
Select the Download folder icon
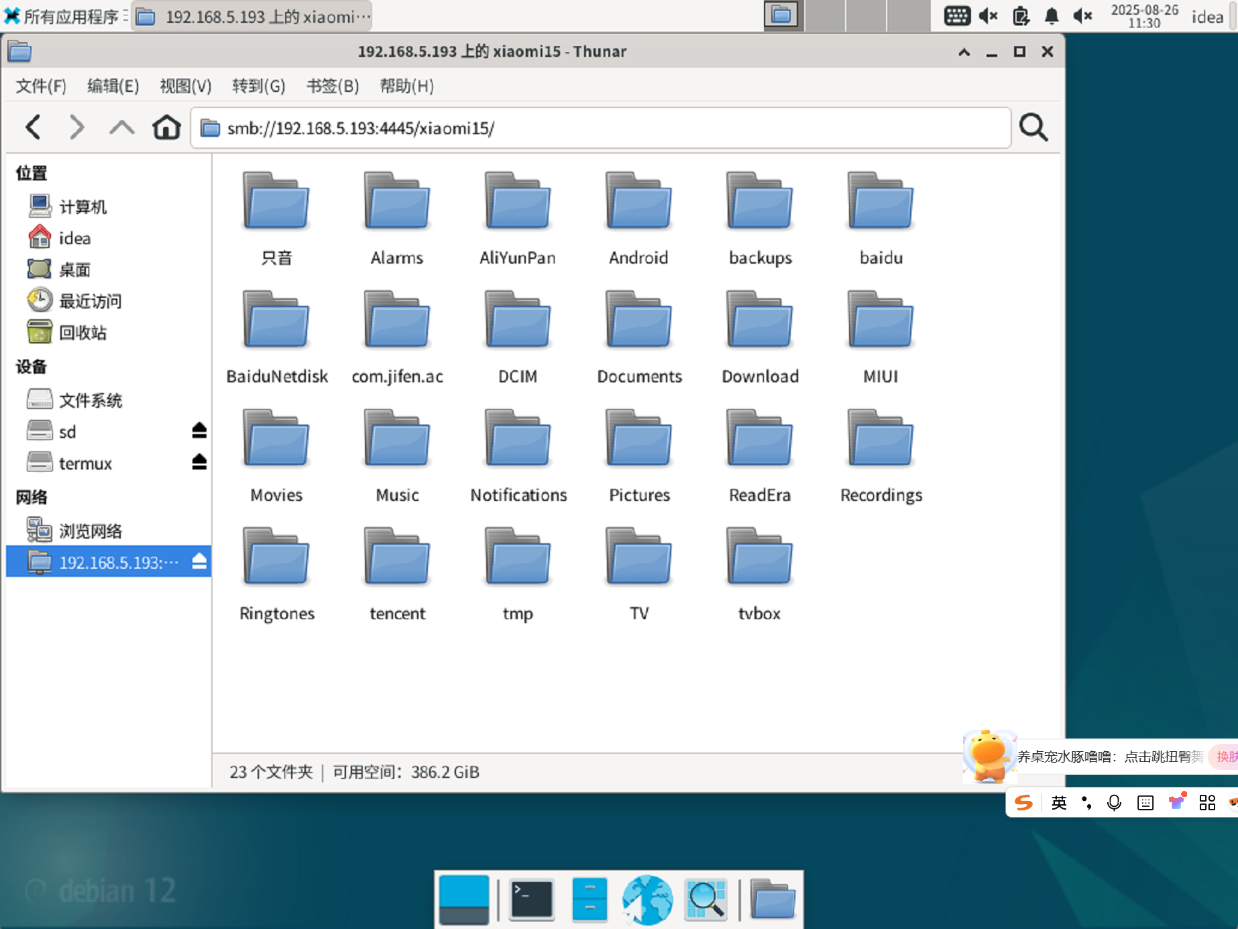pos(760,322)
